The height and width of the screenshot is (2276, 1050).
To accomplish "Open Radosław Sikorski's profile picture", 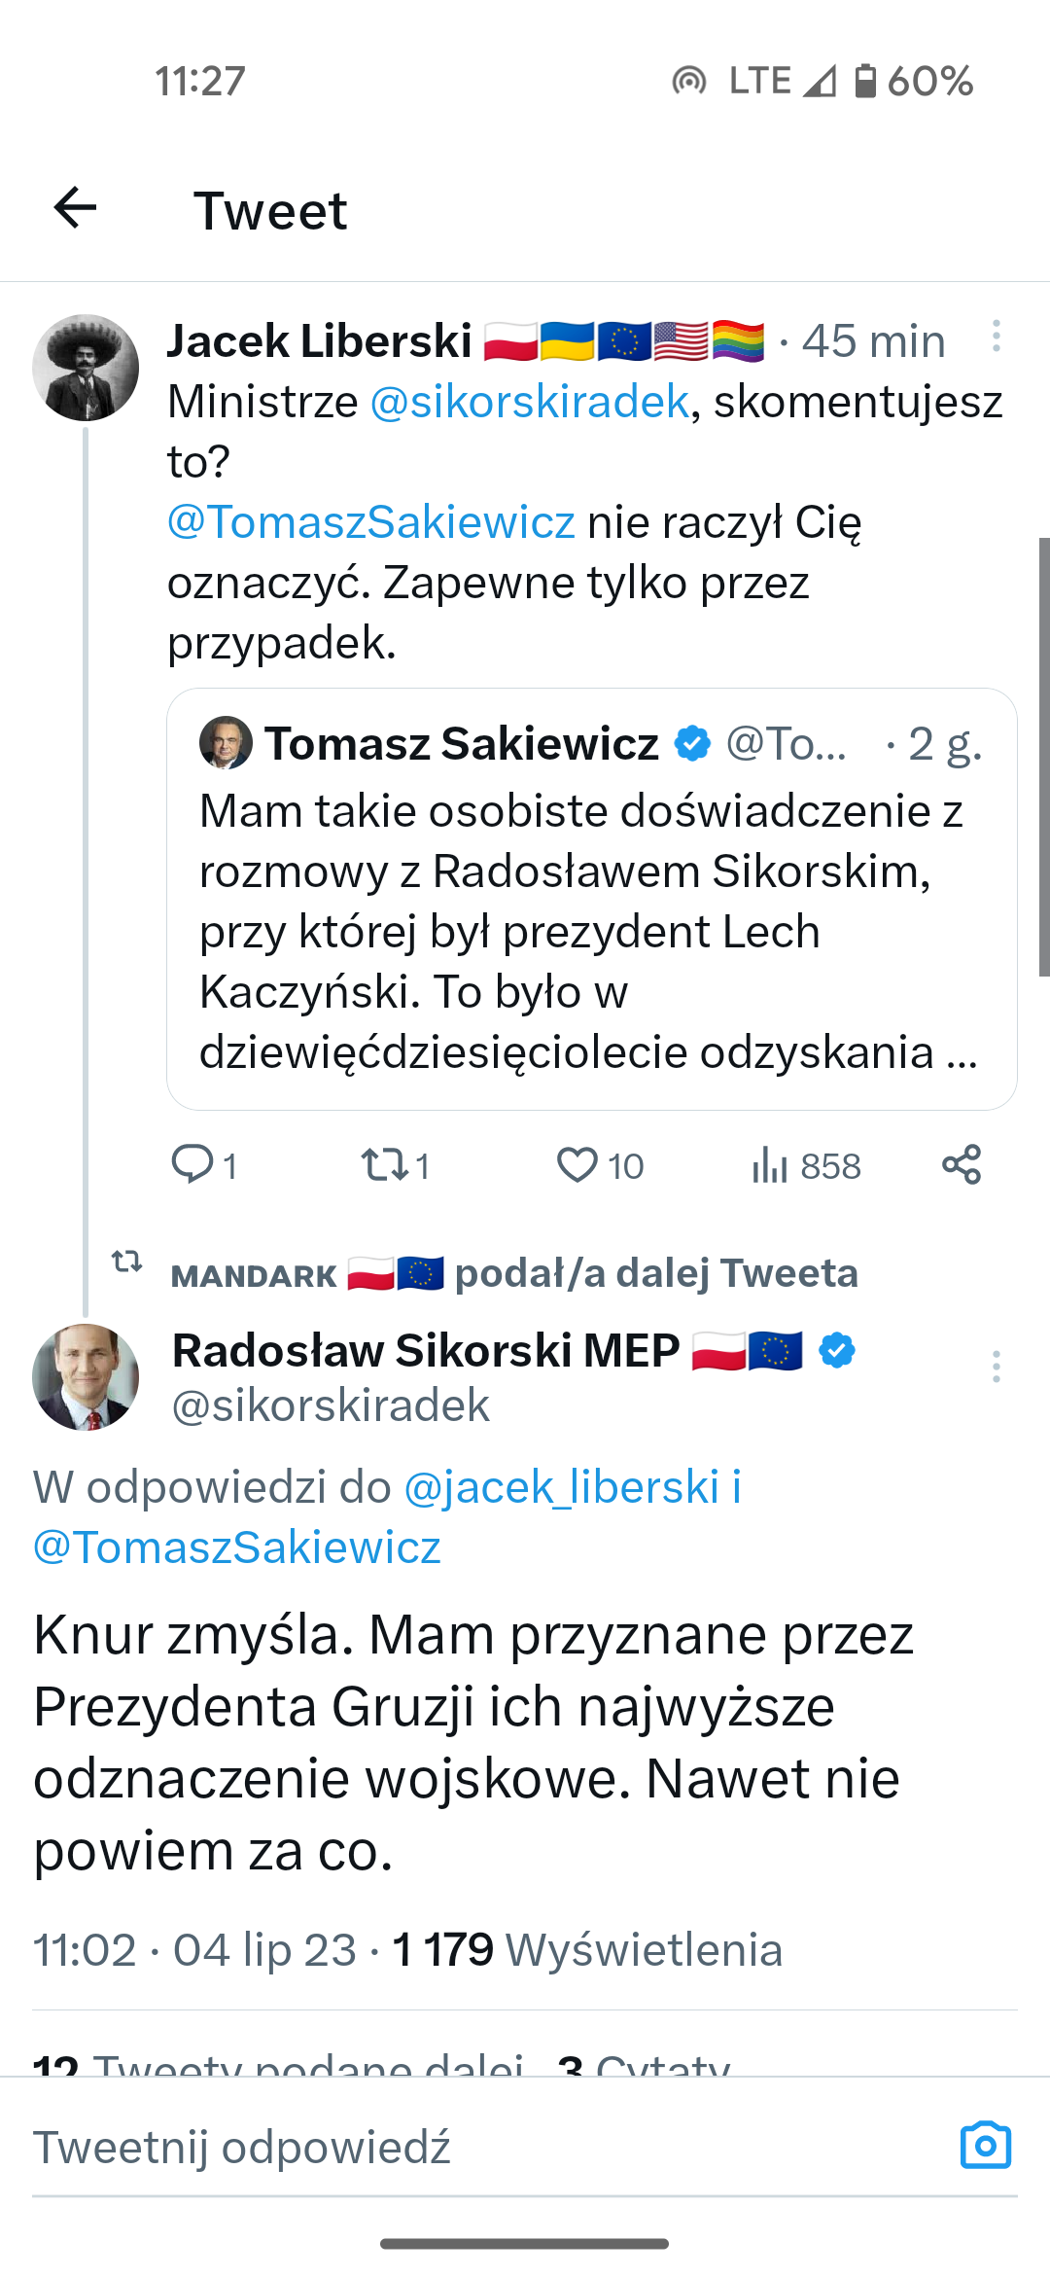I will coord(86,1377).
